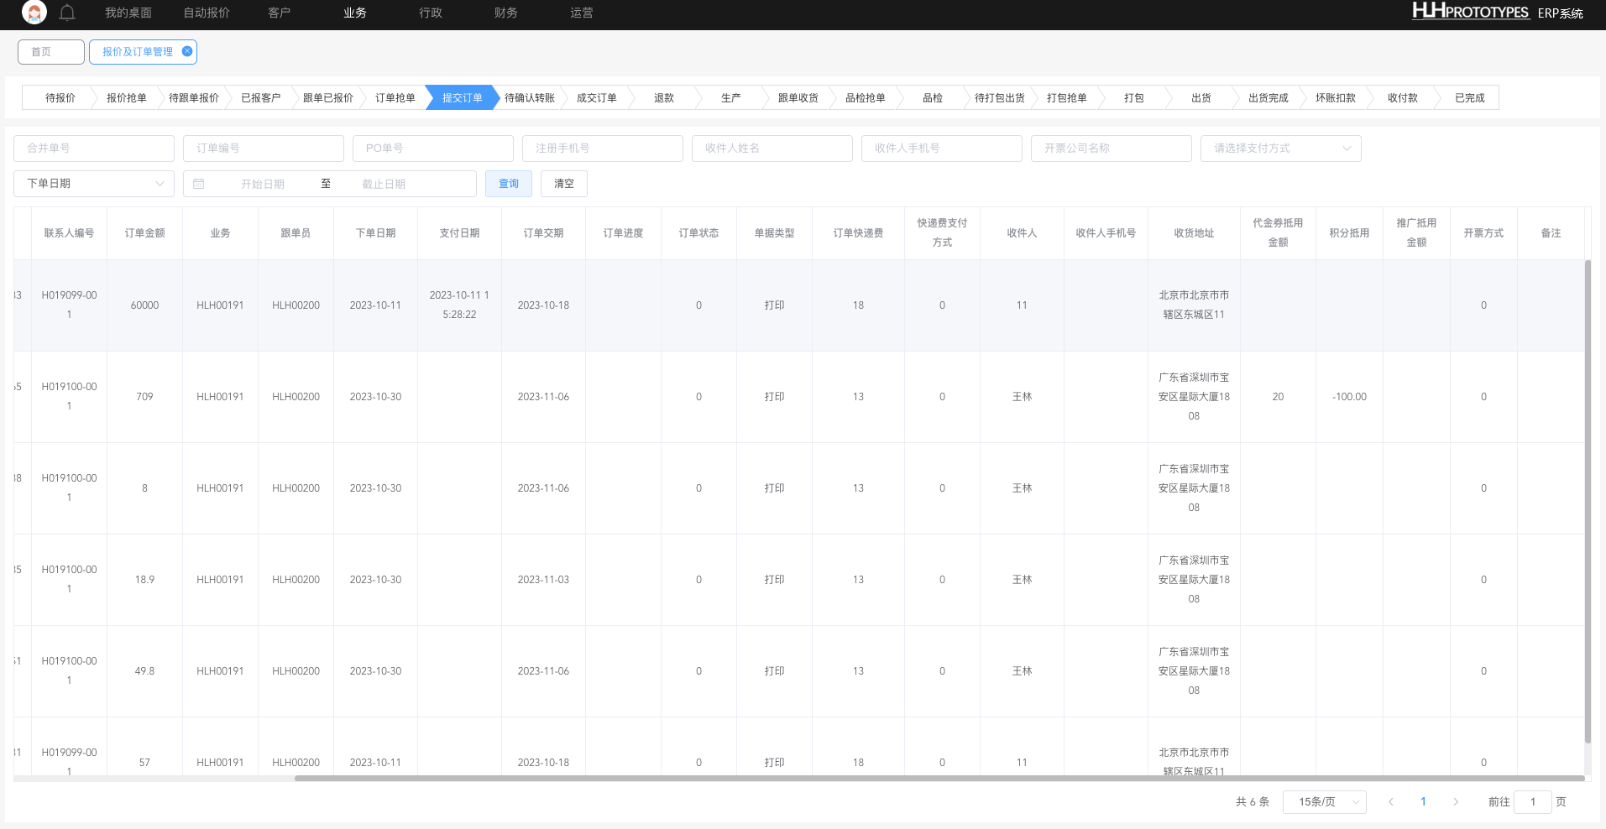The image size is (1606, 829).
Task: Select the 已完成 workflow step
Action: click(x=1470, y=98)
